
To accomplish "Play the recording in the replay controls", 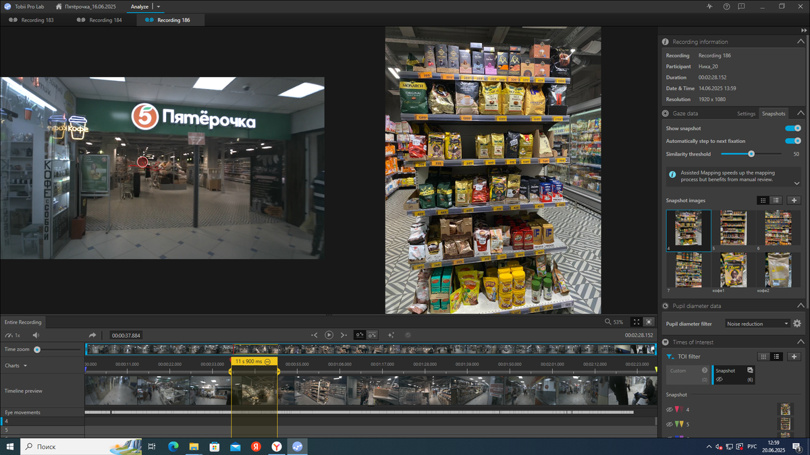I will [x=329, y=335].
